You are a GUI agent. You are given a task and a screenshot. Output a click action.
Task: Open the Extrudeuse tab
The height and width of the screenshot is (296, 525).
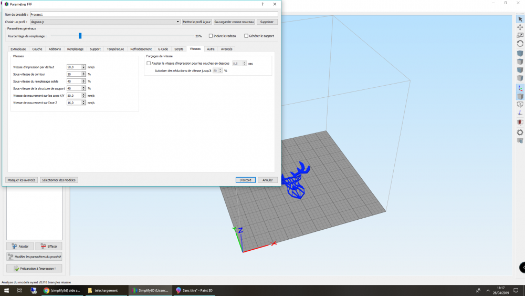18,49
